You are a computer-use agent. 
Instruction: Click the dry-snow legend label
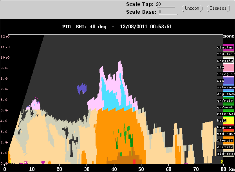pos(226,94)
